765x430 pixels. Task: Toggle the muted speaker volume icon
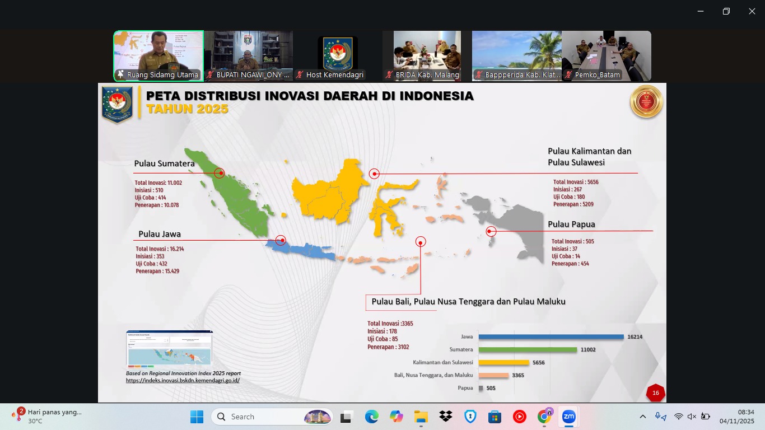pos(692,417)
